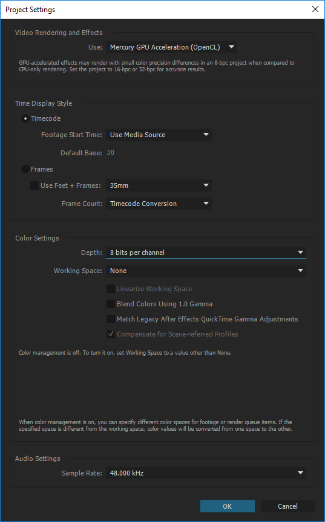Open the color Depth dropdown
This screenshot has width=325, height=522.
tap(206, 253)
